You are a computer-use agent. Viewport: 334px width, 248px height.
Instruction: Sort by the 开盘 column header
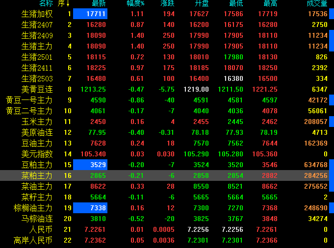click(202, 3)
